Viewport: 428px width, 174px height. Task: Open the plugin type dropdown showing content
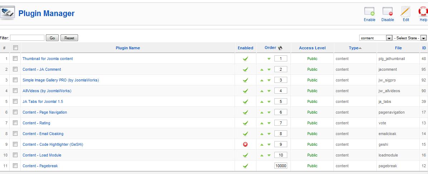pyautogui.click(x=376, y=38)
